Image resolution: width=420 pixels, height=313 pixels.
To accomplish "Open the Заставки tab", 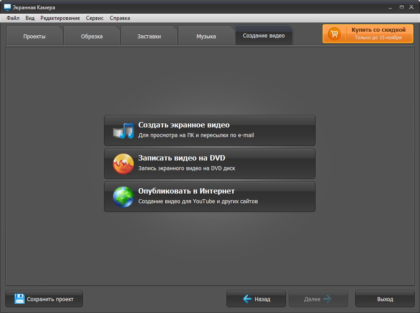I will [149, 36].
